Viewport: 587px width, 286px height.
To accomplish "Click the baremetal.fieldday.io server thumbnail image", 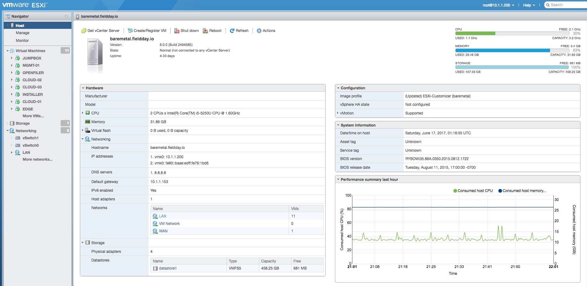I will [95, 56].
